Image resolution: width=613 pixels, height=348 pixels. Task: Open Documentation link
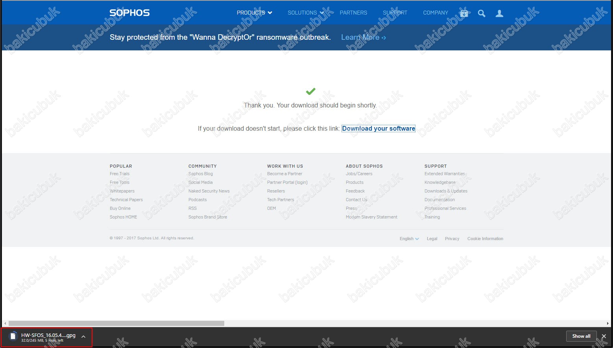point(439,200)
